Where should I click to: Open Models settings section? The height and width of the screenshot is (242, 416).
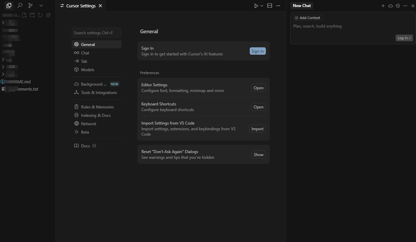tap(97, 69)
